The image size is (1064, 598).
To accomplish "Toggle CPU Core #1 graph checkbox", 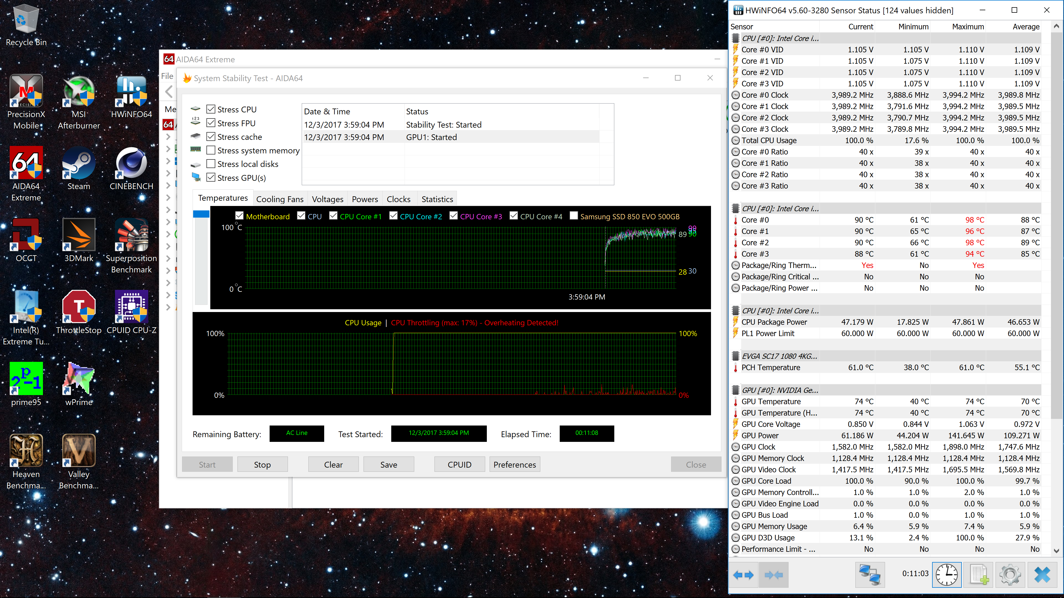I will [333, 216].
